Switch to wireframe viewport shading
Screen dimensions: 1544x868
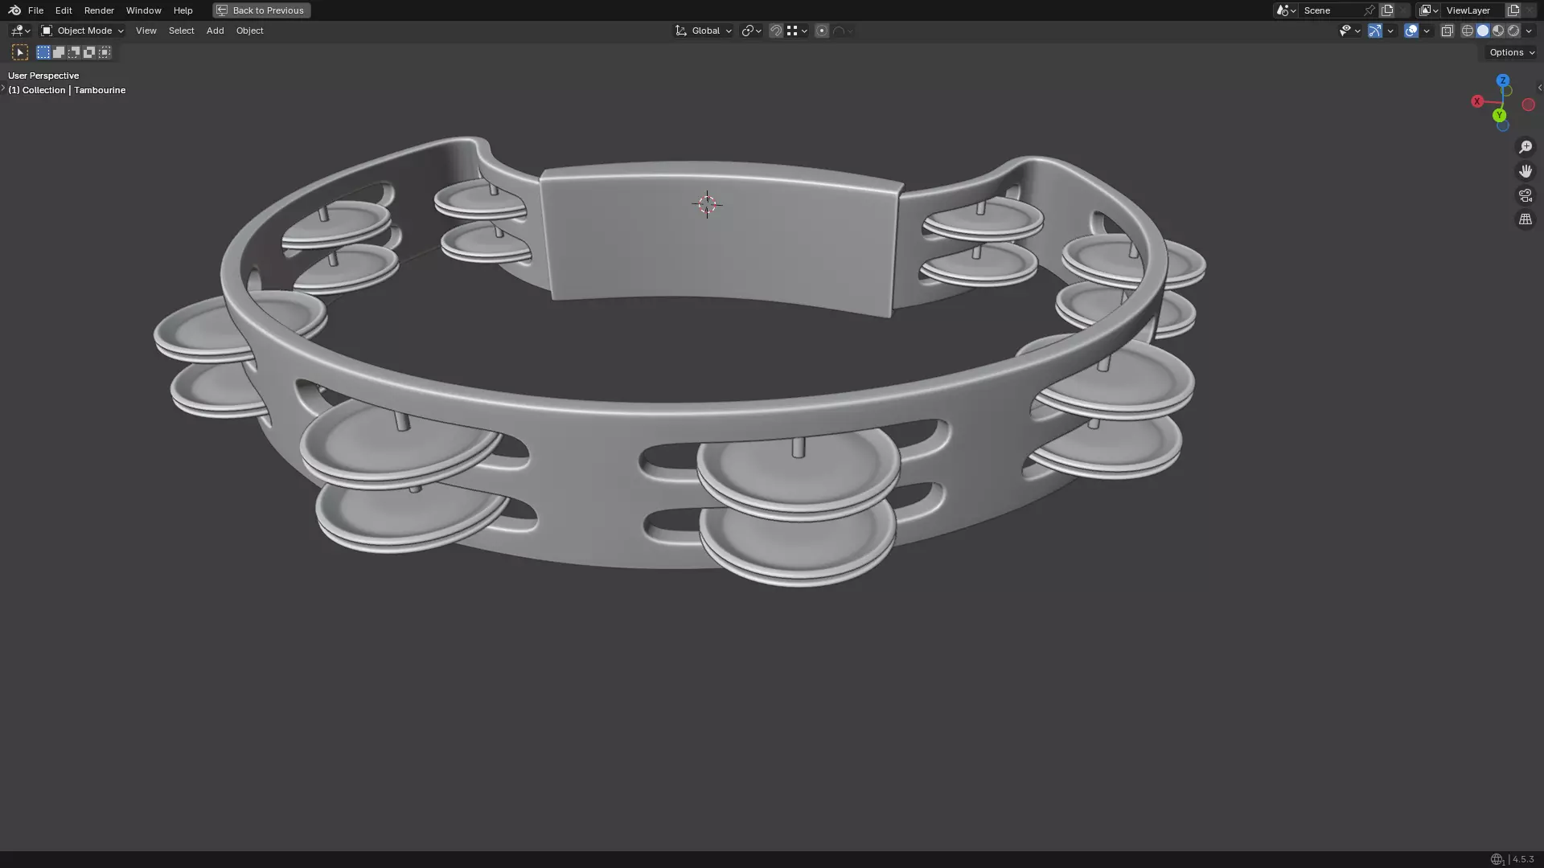click(x=1468, y=31)
